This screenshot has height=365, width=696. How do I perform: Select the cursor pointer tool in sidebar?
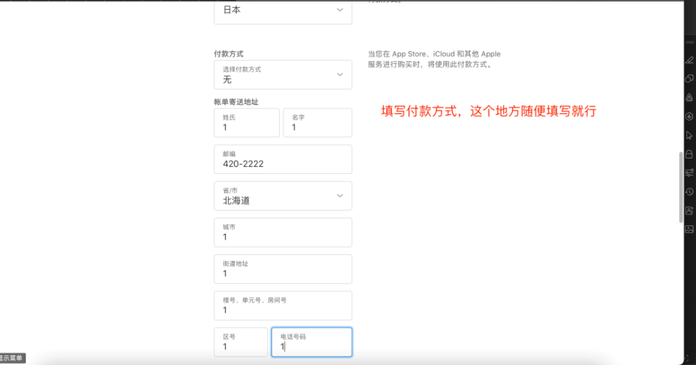tap(689, 136)
